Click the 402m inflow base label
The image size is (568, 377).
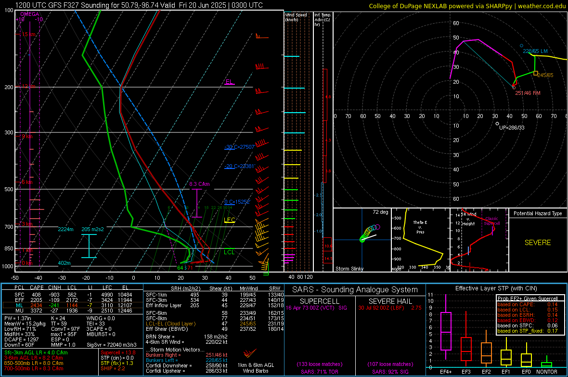pos(64,263)
